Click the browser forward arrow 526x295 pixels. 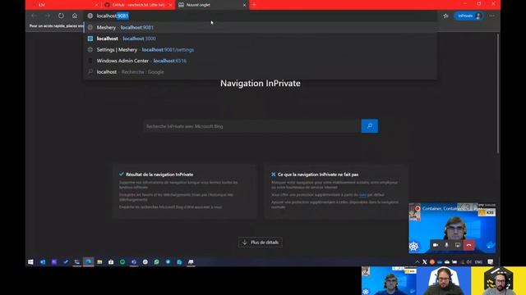pyautogui.click(x=48, y=16)
